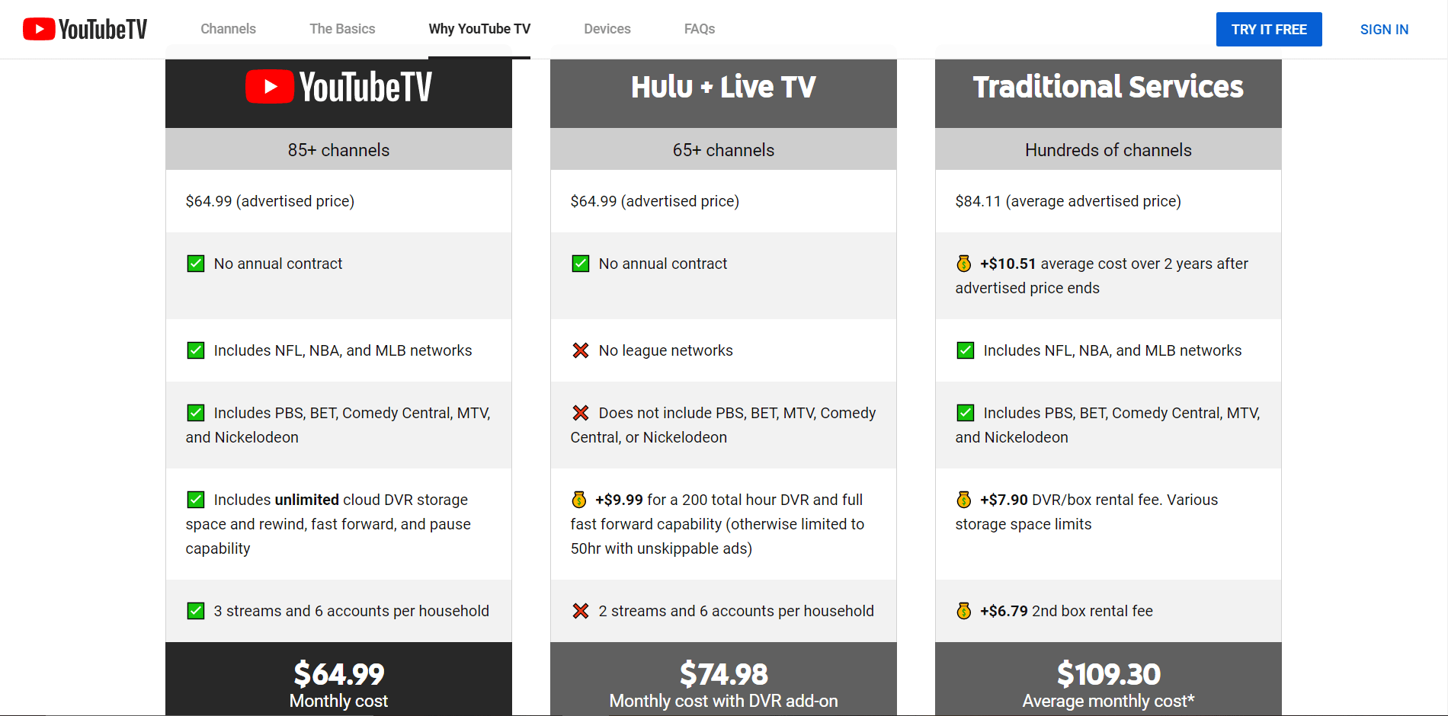Select the Hulu + Live TV column header
The width and height of the screenshot is (1448, 716).
coord(722,86)
